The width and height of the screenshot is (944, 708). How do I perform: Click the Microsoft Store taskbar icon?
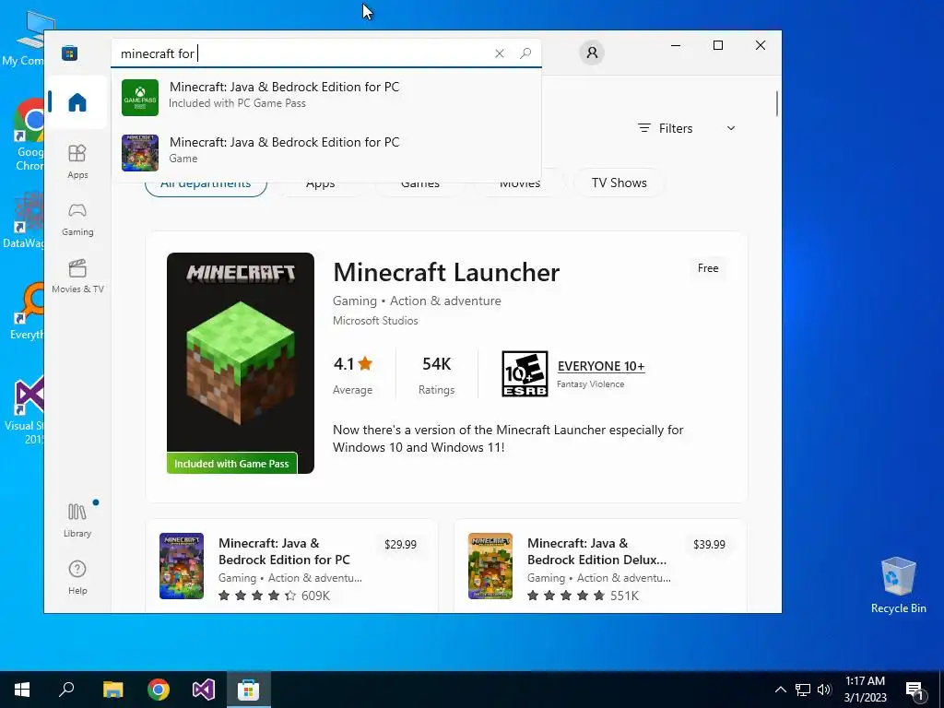click(248, 690)
